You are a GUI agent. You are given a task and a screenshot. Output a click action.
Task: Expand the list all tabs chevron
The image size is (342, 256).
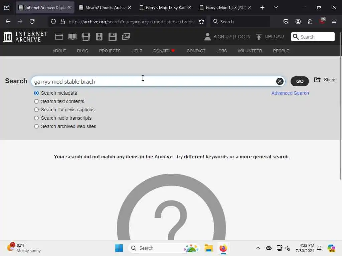[x=276, y=8]
